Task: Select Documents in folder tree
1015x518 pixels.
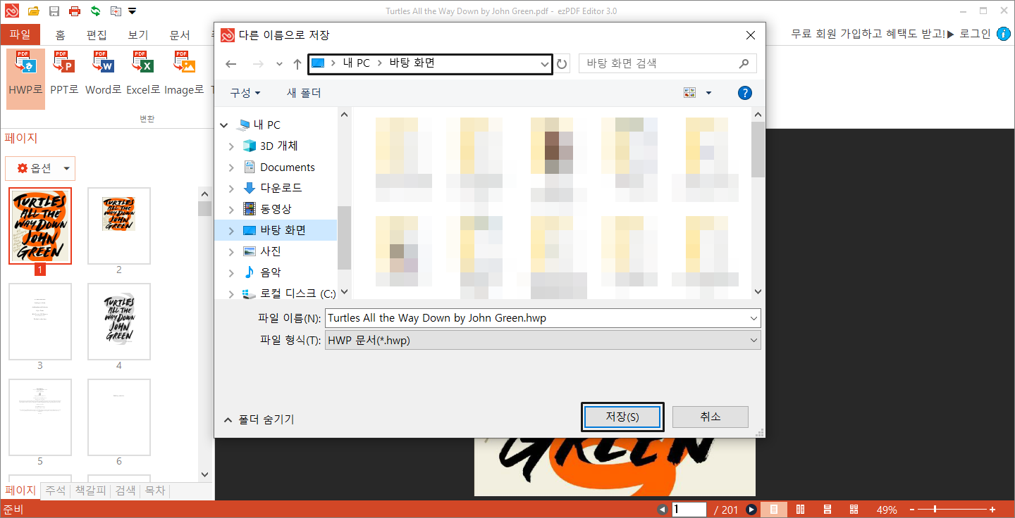Action: pos(287,167)
